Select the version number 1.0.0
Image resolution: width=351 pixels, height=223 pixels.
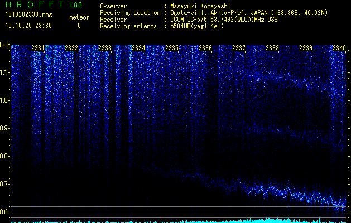click(x=76, y=5)
